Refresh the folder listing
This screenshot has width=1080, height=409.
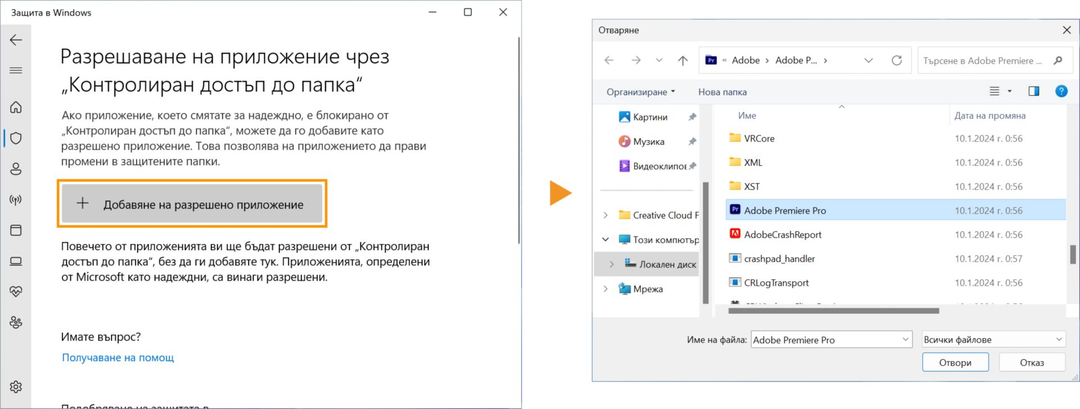click(x=897, y=60)
